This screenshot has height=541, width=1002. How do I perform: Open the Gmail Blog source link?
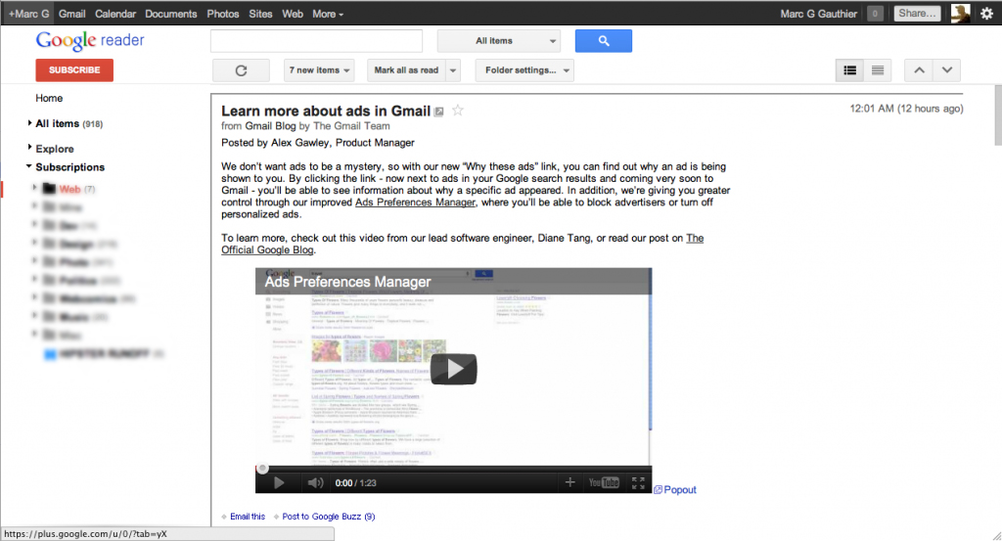point(270,126)
